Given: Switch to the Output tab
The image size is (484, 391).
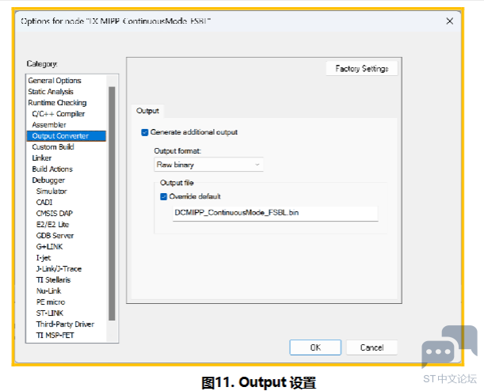Looking at the screenshot, I should [147, 112].
